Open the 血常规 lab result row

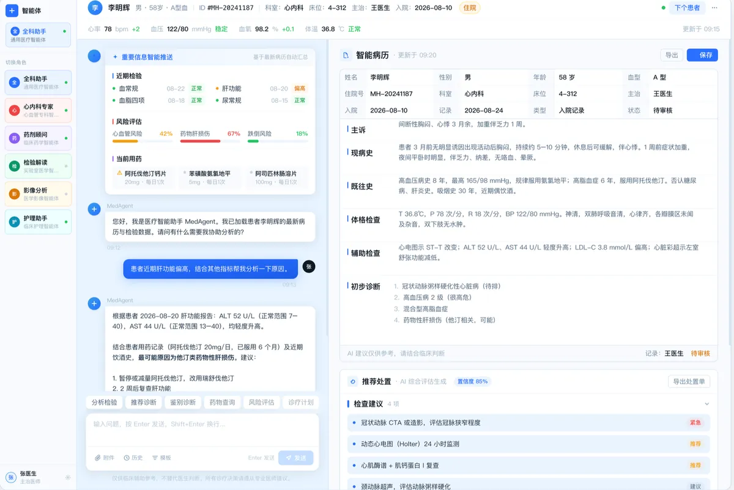click(158, 89)
